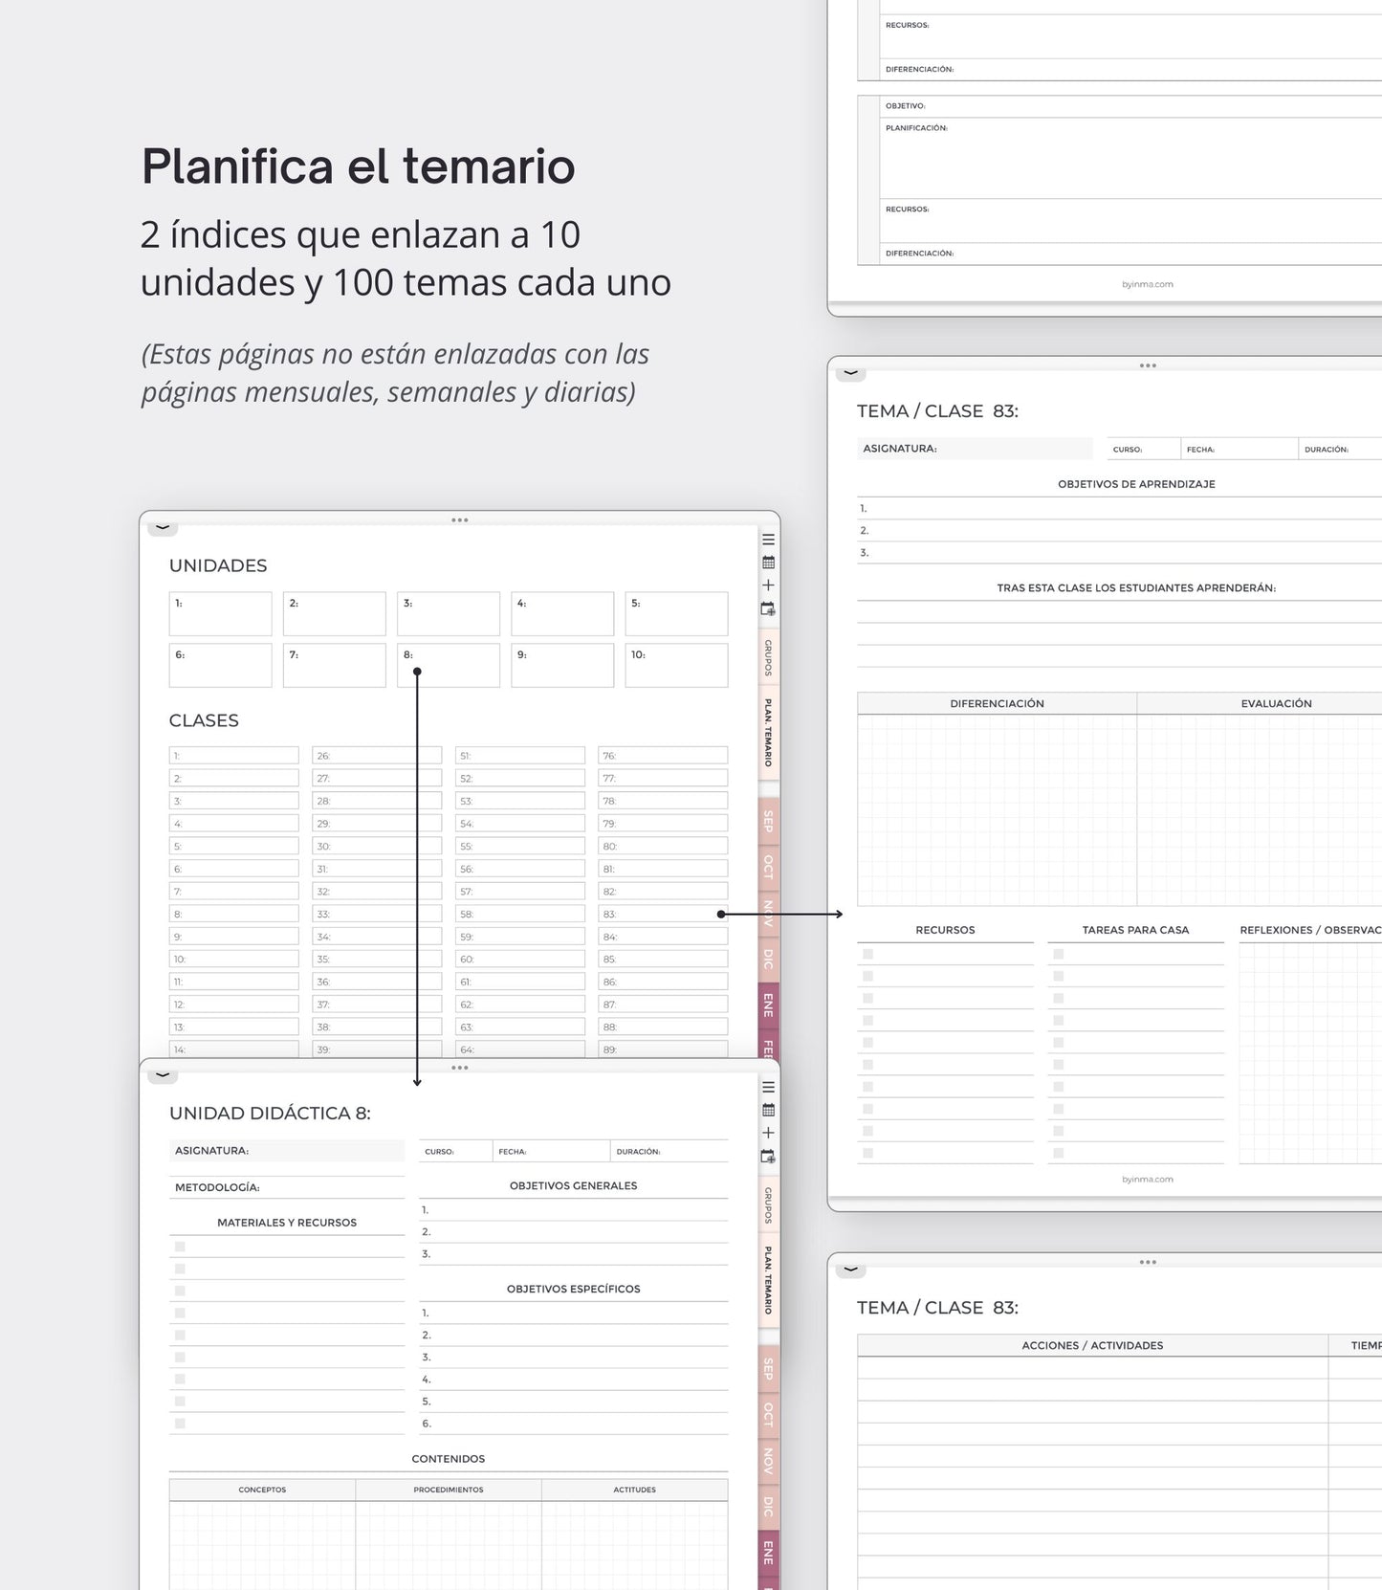The height and width of the screenshot is (1590, 1382).
Task: Tap three-dot handle atop Unidad Didáctica 8 page
Action: [x=460, y=1068]
